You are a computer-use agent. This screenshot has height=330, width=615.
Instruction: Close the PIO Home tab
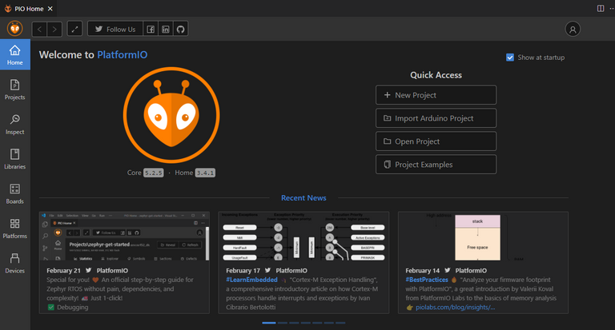click(50, 8)
